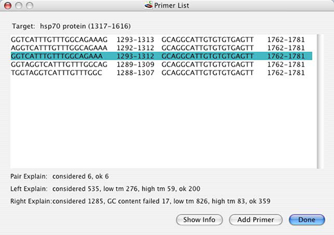Select primer row TGGTAGGTCATTTGTTTGGC
Viewport: 334px width, 235px height.
click(x=161, y=73)
